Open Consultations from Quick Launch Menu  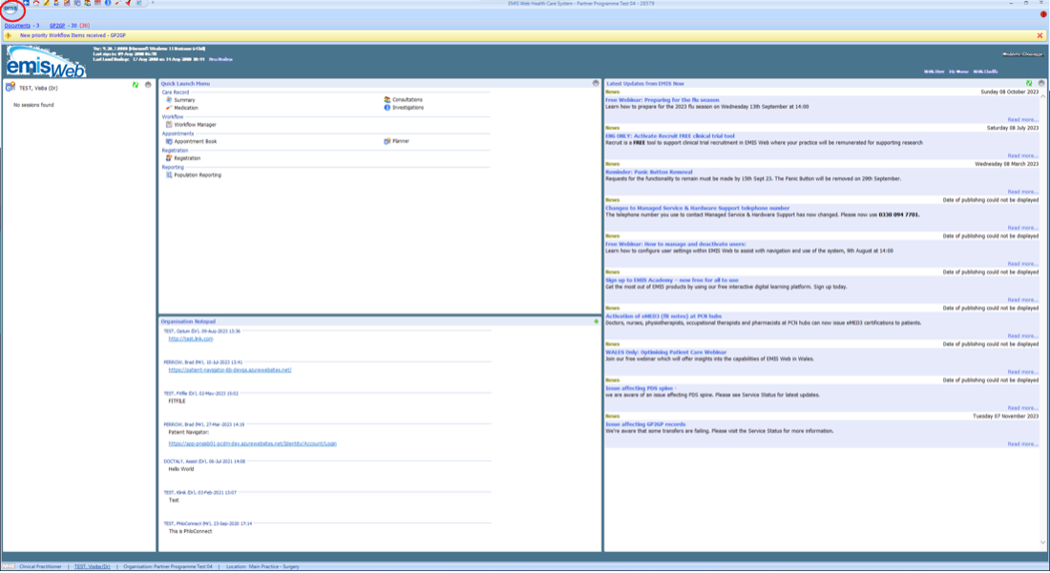tap(408, 99)
